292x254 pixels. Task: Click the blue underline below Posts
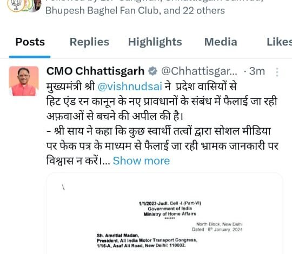point(30,57)
